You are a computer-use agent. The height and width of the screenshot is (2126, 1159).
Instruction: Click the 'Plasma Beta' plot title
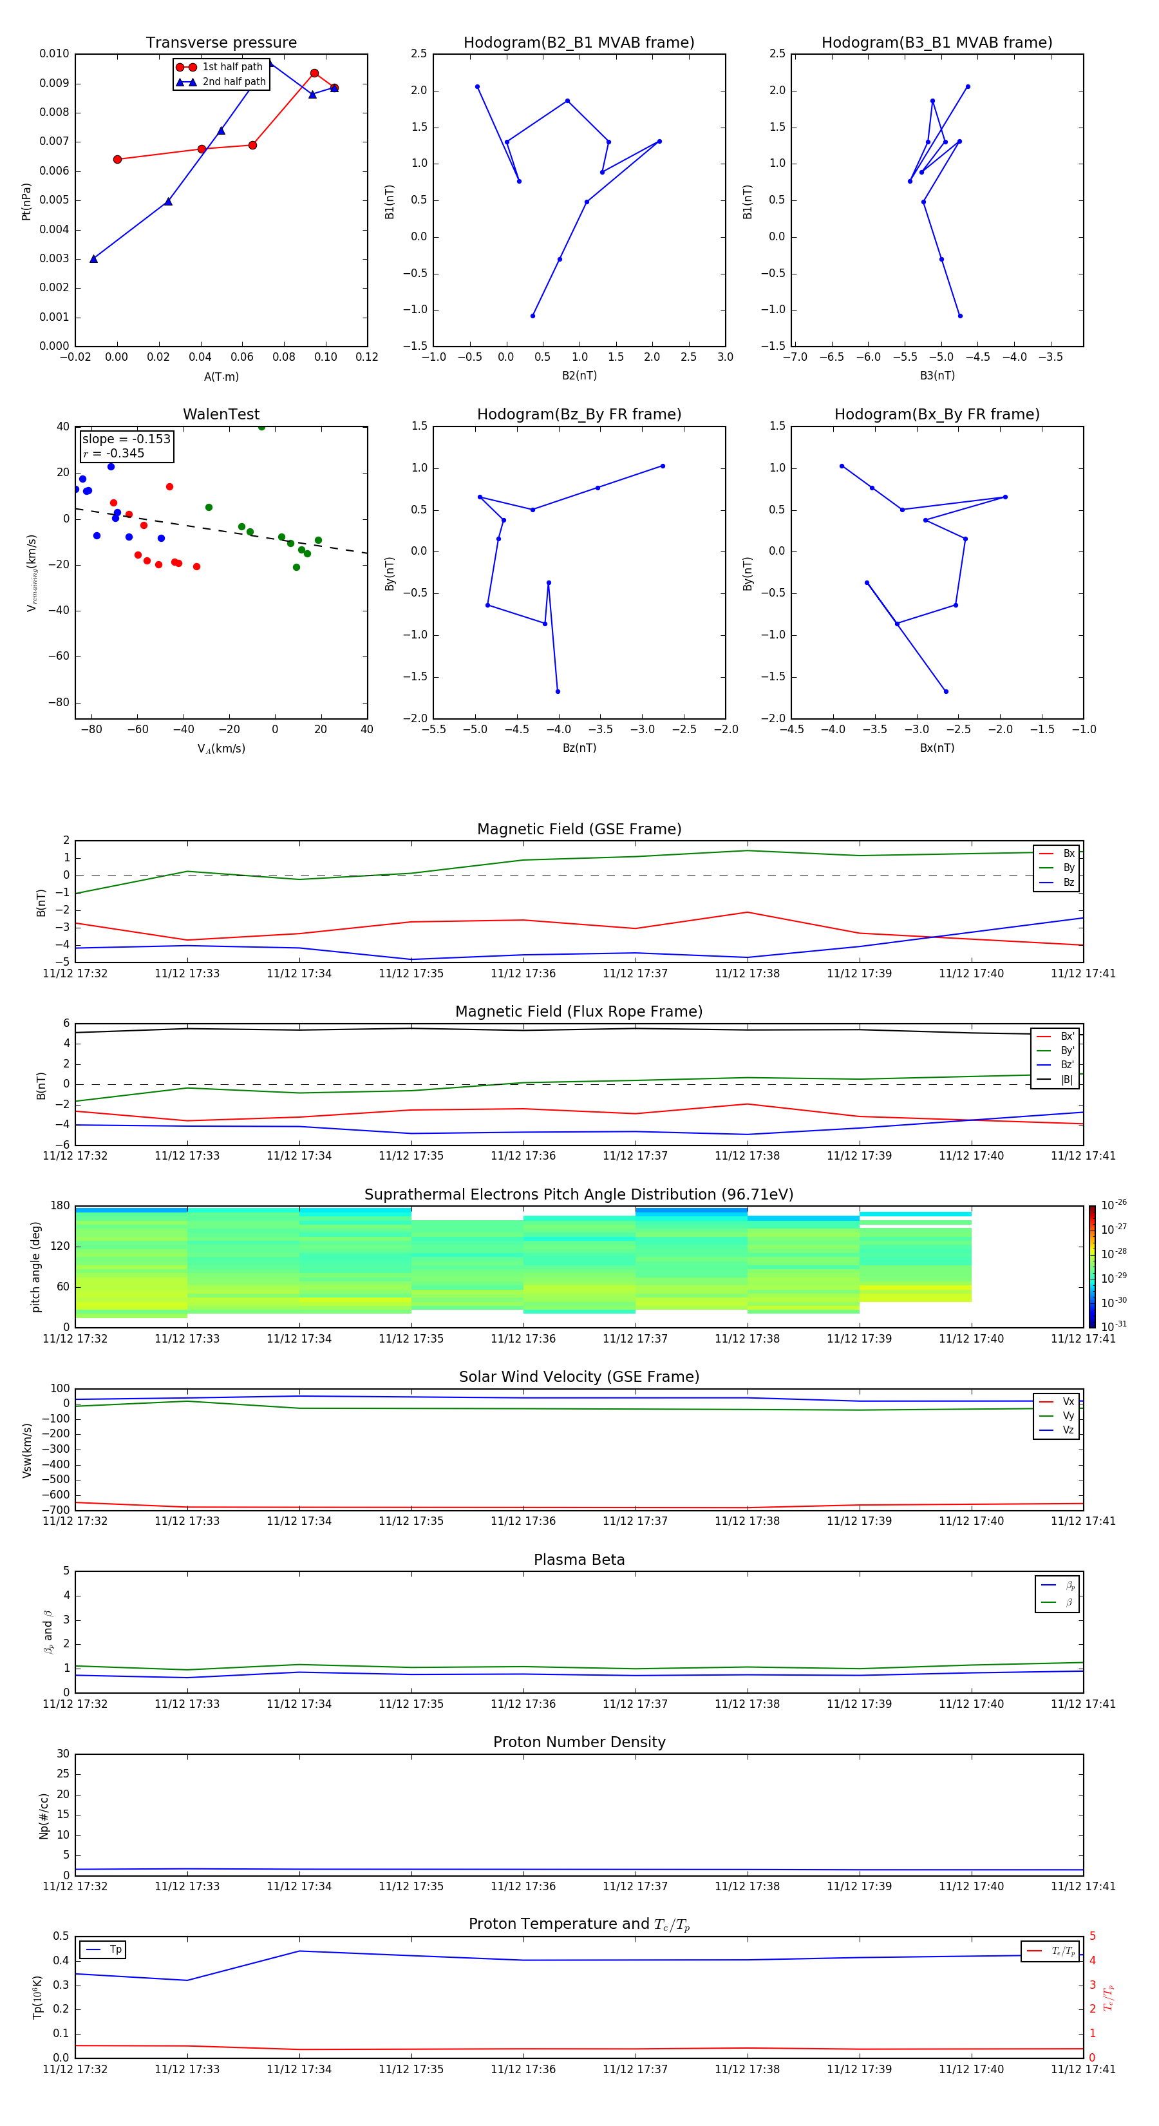(579, 1560)
